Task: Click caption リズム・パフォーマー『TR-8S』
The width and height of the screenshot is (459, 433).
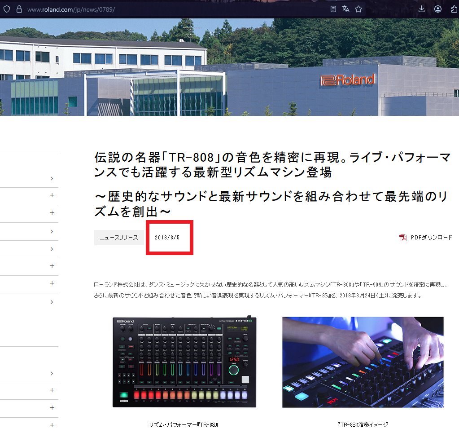Action: pyautogui.click(x=184, y=424)
